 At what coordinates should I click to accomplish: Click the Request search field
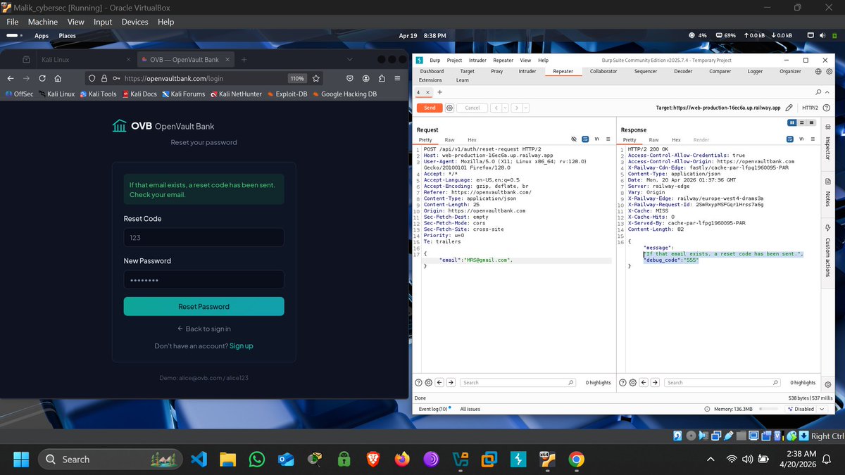click(519, 382)
